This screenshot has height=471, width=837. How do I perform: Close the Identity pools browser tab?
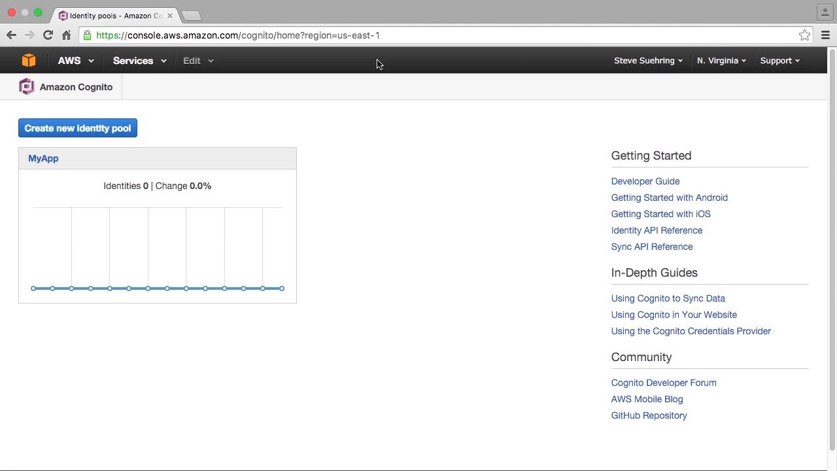pyautogui.click(x=169, y=15)
